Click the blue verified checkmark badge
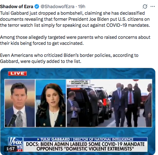 pos(37,7)
